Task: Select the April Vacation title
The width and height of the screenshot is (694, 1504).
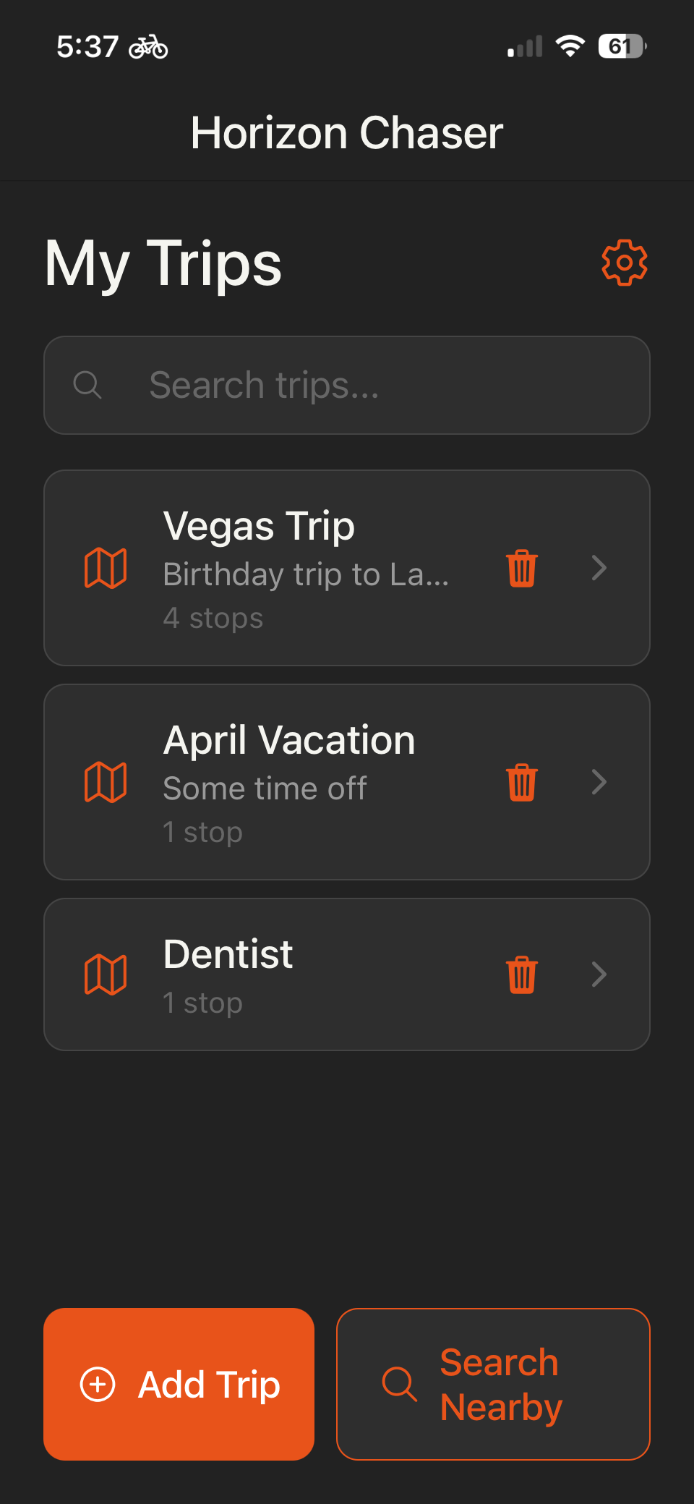Action: pyautogui.click(x=289, y=740)
